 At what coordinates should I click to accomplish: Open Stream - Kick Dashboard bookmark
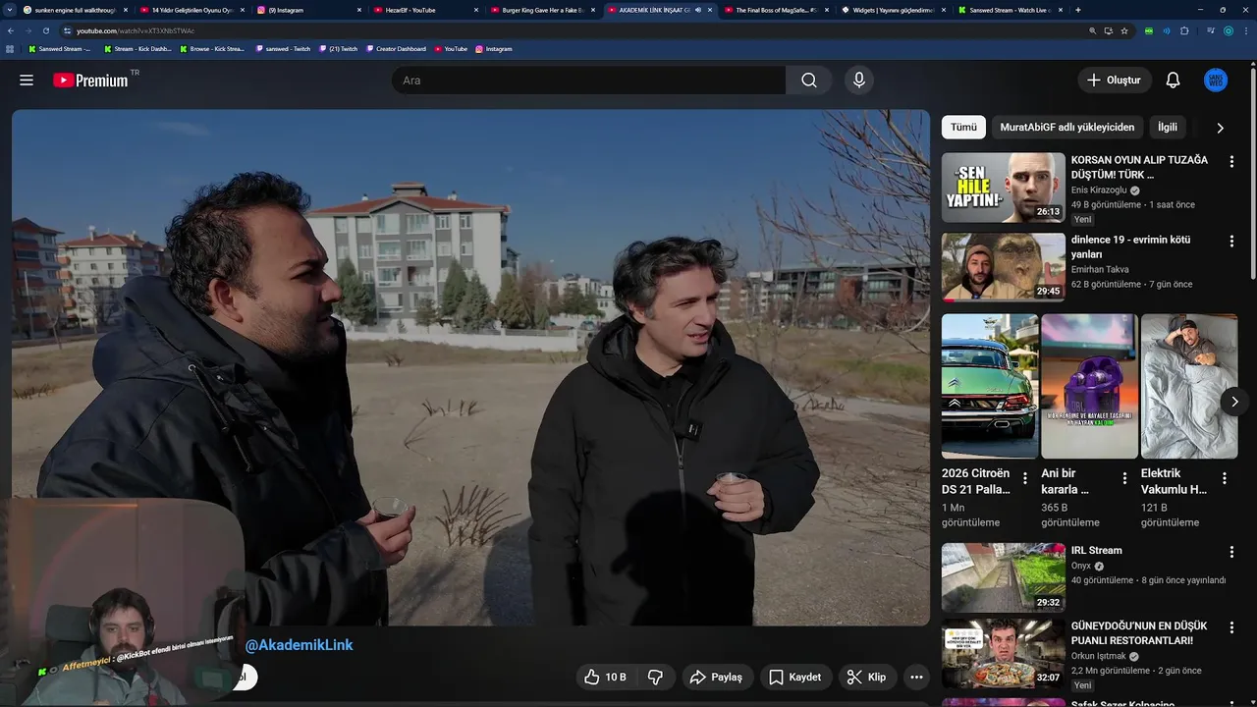click(x=137, y=48)
